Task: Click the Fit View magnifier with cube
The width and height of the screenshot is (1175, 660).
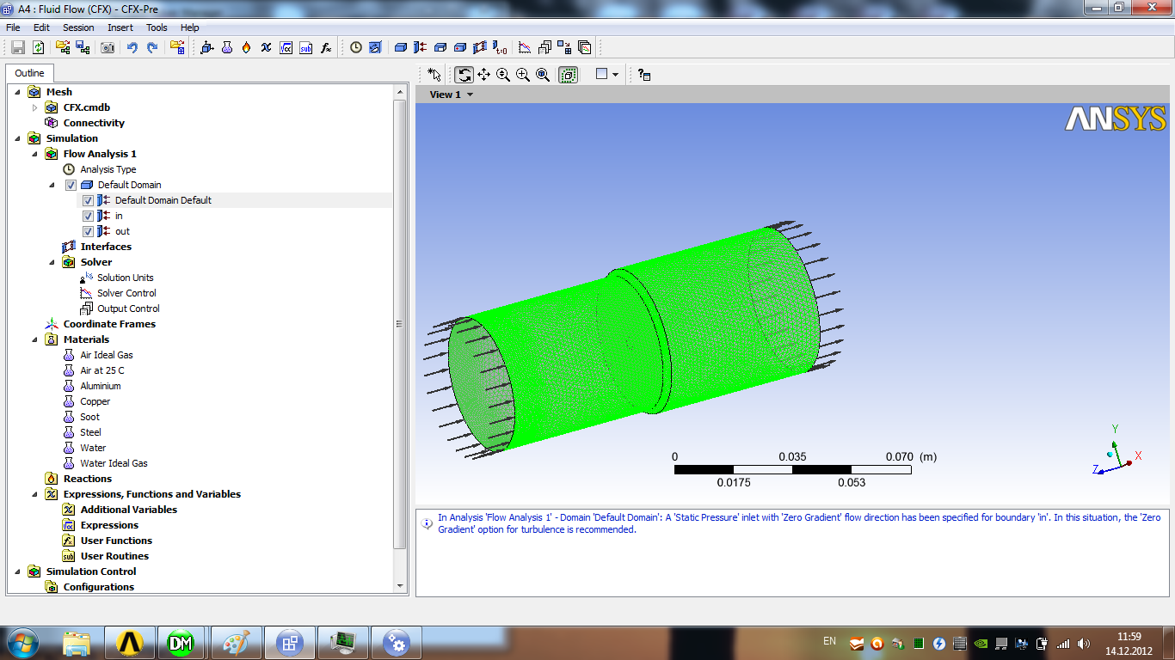Action: coord(543,75)
